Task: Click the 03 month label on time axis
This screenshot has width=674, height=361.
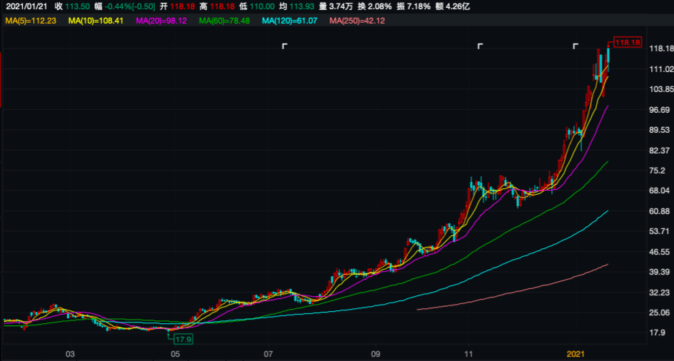Action: coord(70,354)
